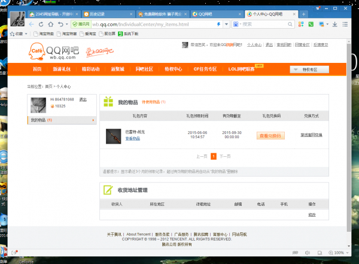This screenshot has width=359, height=264.
Task: Open the undo-closed-tabs dropdown arrow
Action: click(67, 24)
